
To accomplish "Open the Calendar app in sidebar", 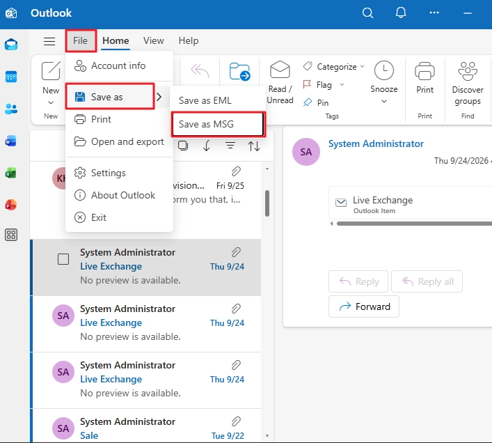I will point(11,77).
